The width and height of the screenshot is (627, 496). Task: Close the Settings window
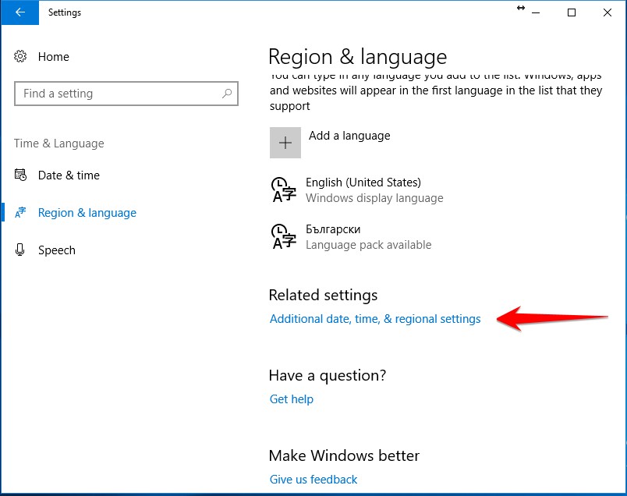coord(608,12)
